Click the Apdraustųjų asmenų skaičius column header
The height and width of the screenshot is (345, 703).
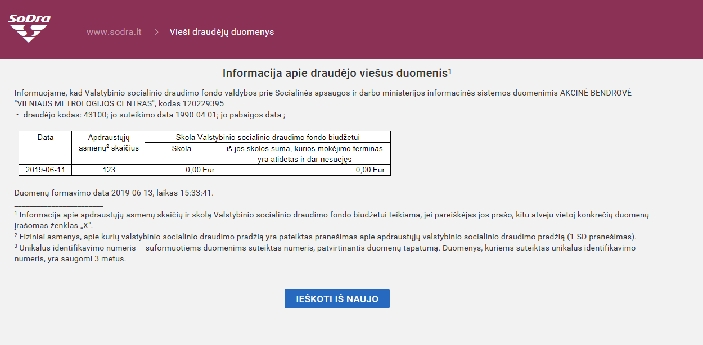pos(109,143)
